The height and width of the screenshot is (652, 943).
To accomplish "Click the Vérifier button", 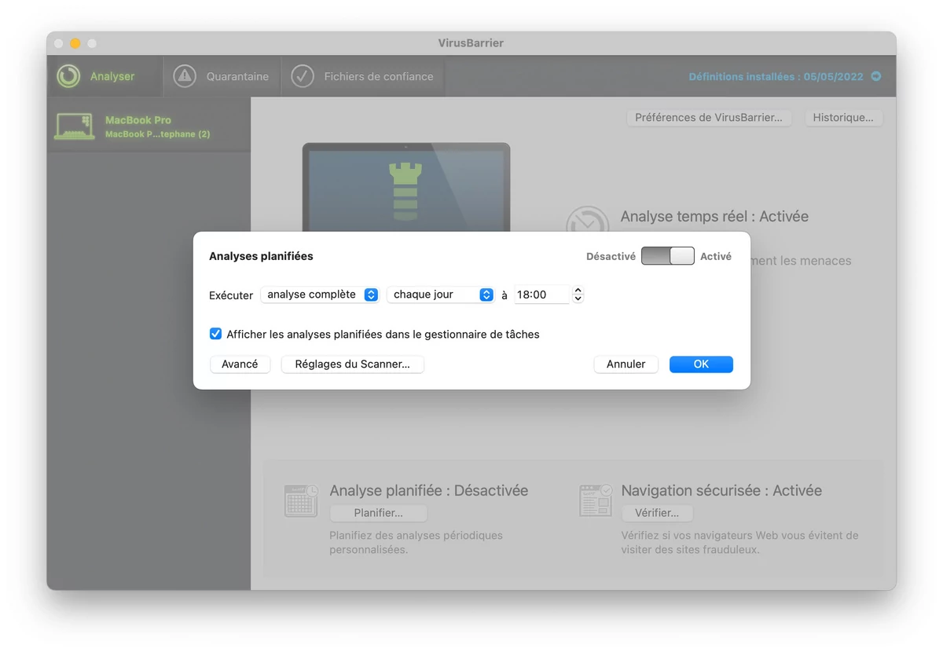I will pyautogui.click(x=657, y=513).
